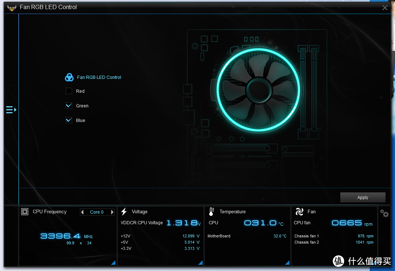395x271 pixels.
Task: Close the Fan RGB LED Control window
Action: tap(385, 8)
